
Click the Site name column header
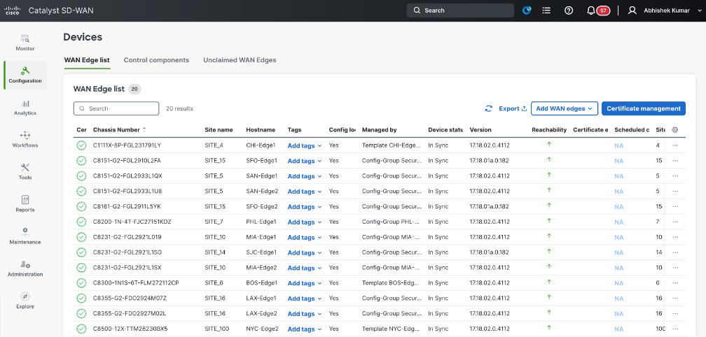(219, 130)
